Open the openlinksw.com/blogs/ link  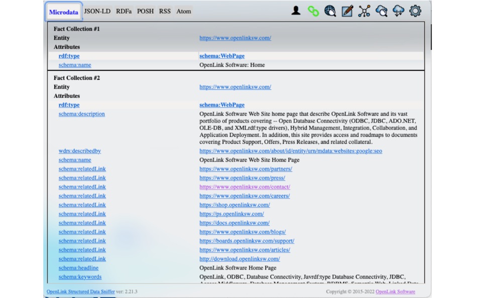click(x=243, y=232)
